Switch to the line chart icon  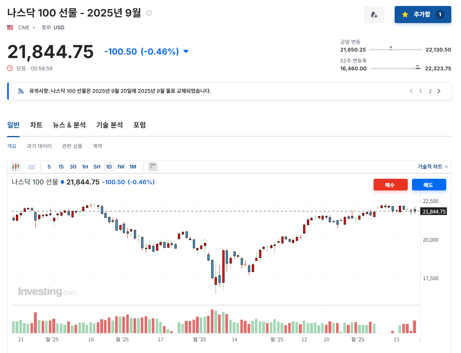point(32,167)
